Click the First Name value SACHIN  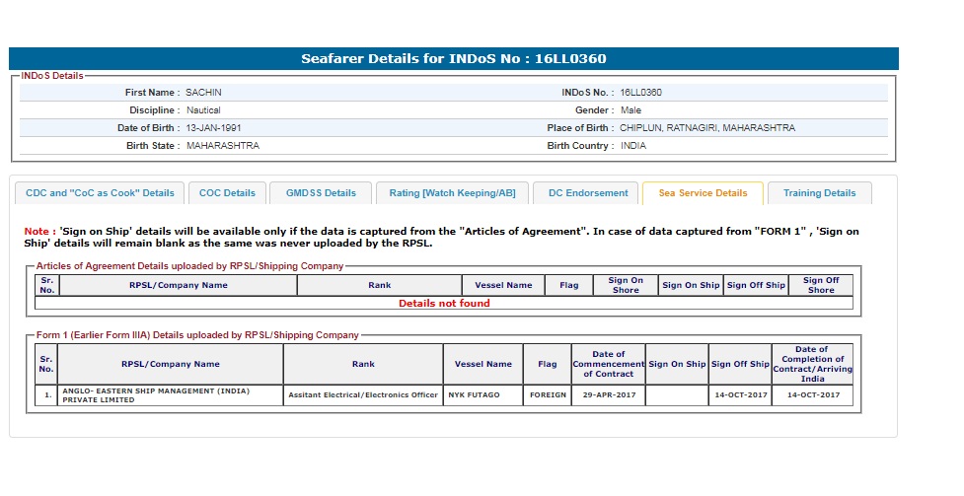click(204, 93)
